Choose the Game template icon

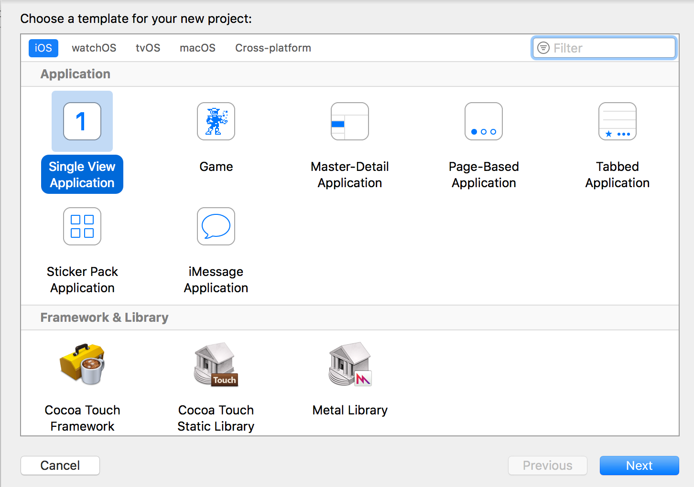point(216,121)
